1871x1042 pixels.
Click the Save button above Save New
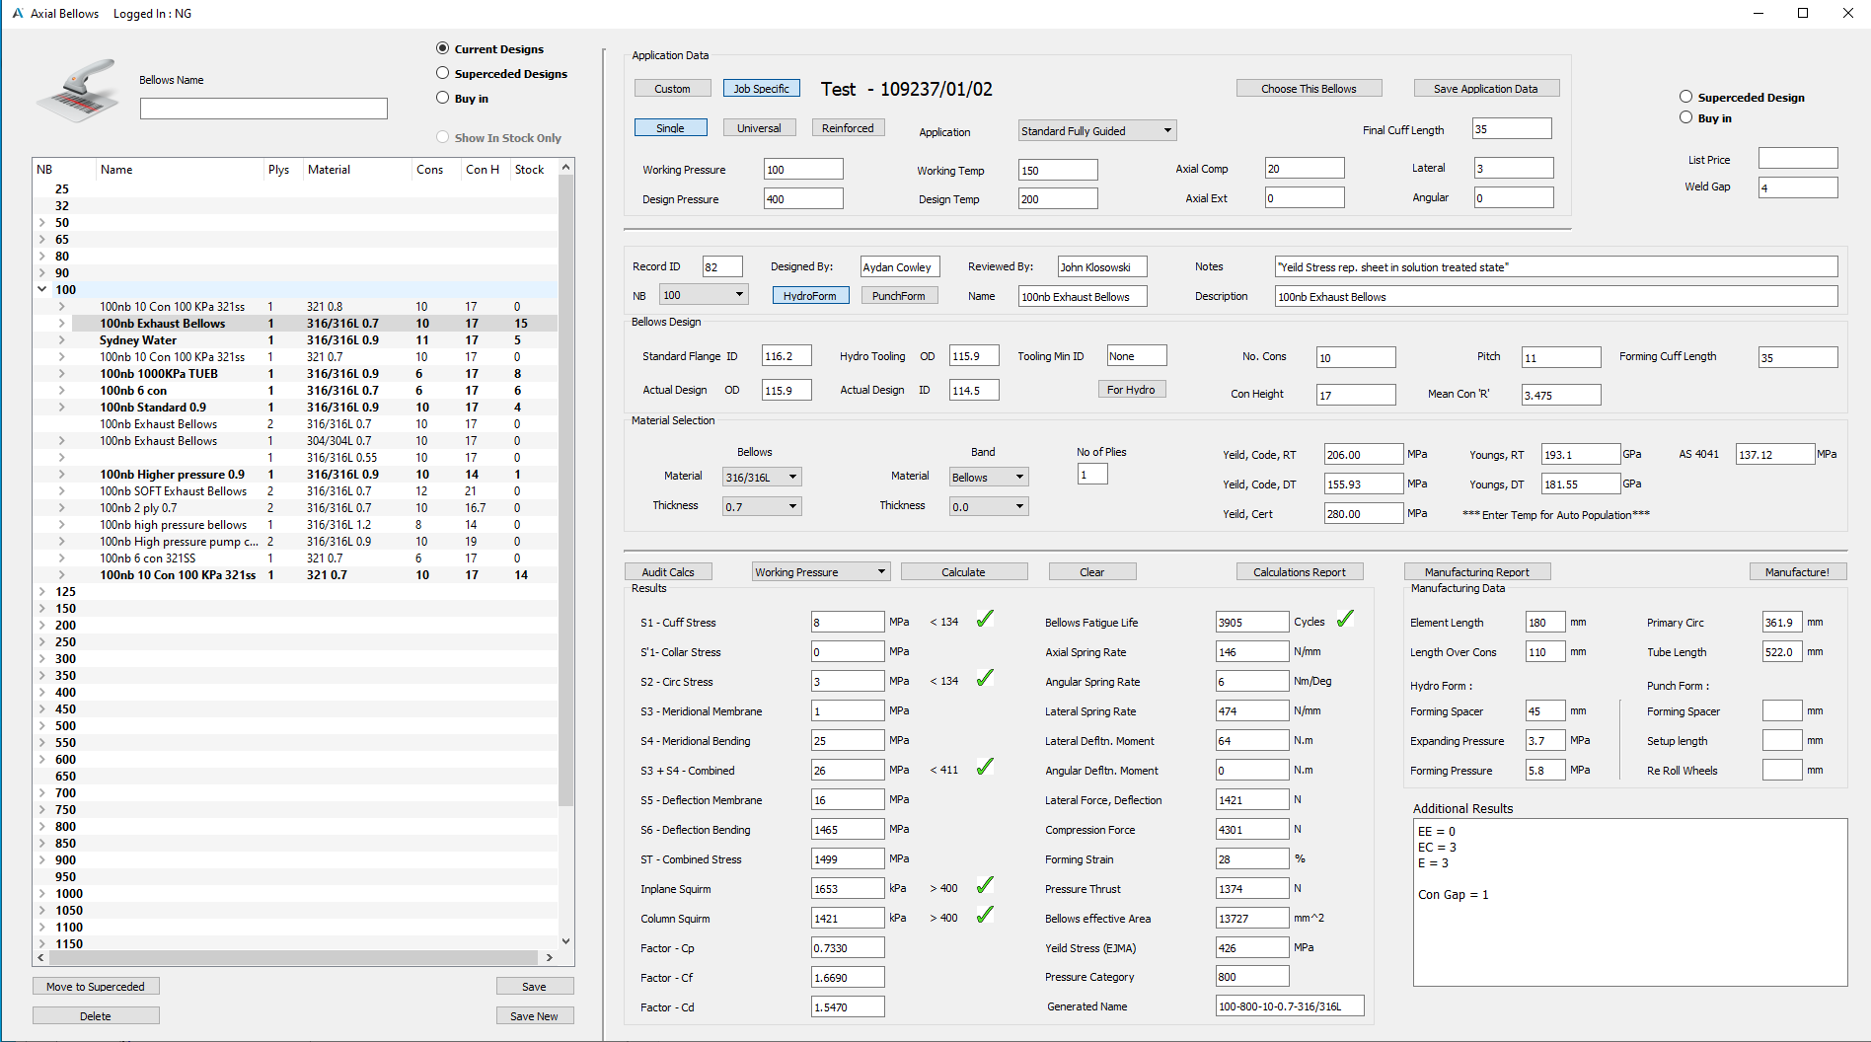534,986
